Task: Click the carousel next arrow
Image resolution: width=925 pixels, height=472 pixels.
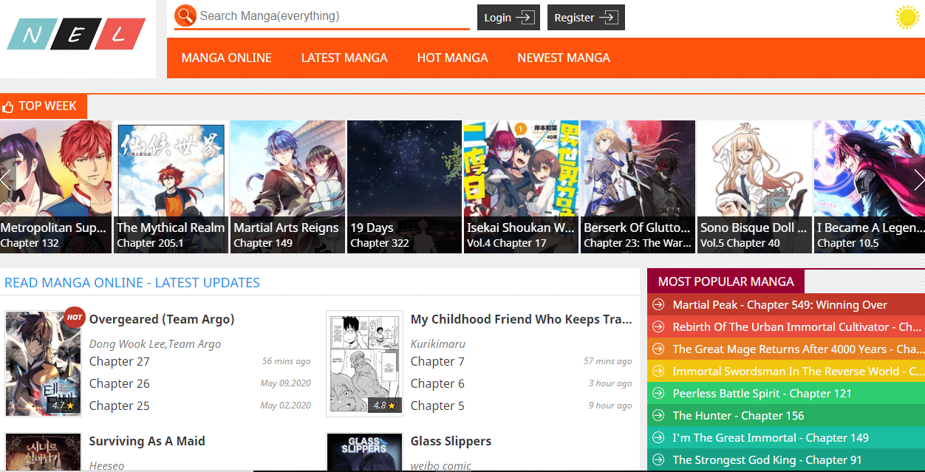Action: pos(918,179)
